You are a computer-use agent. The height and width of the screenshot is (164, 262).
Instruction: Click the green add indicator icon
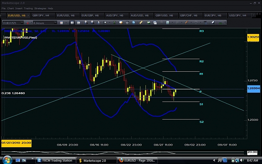pos(148,22)
